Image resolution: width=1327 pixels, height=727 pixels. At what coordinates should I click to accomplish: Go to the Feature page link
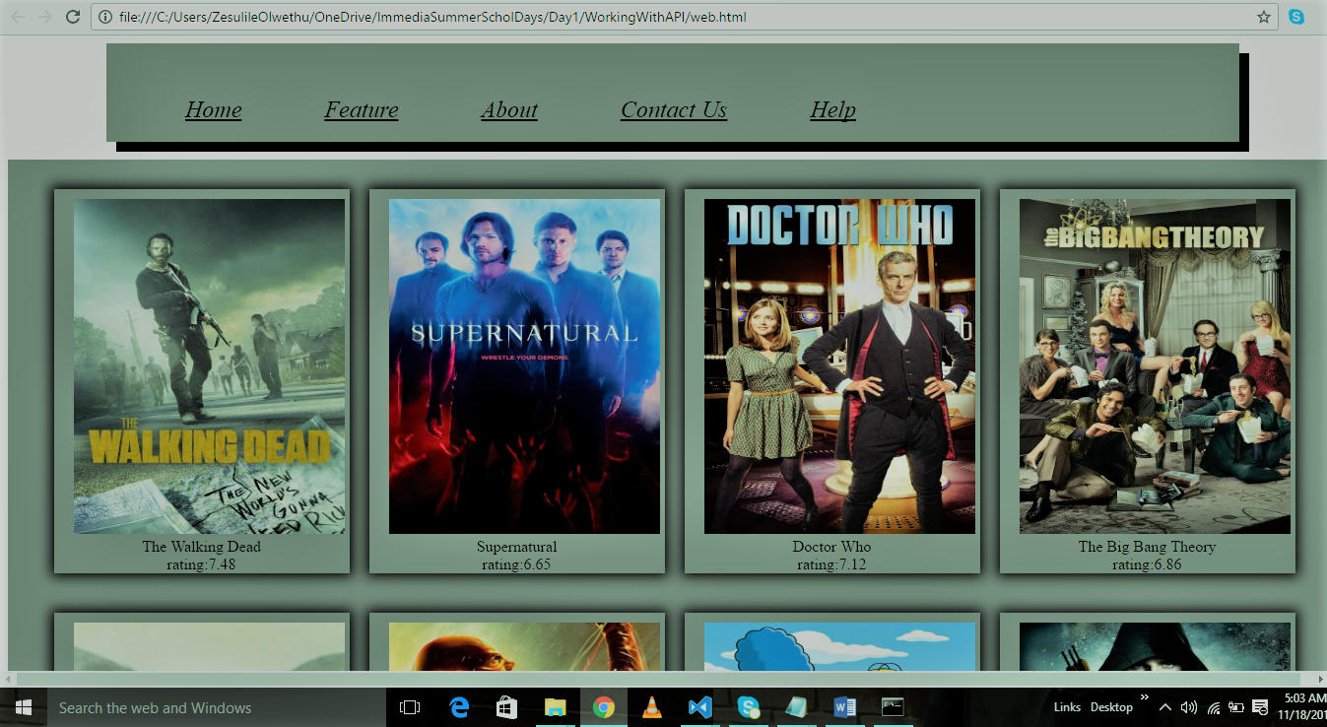coord(362,110)
